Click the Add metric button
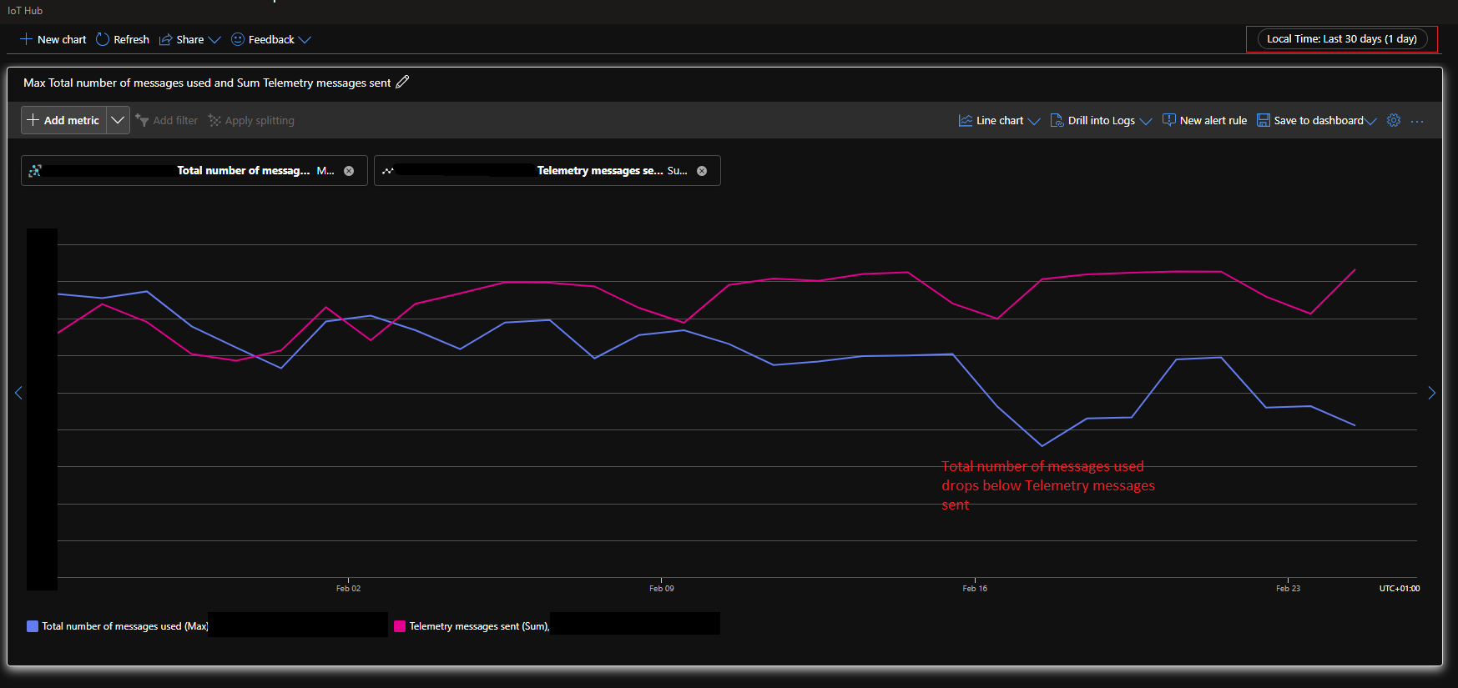1458x688 pixels. [63, 120]
